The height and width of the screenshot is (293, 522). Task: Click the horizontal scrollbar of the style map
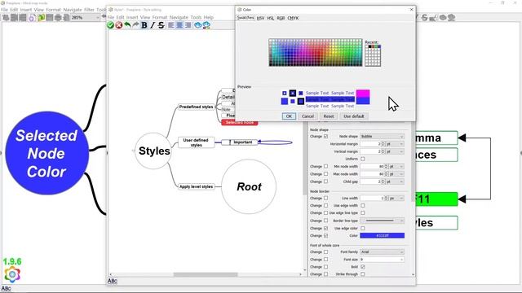(206, 275)
